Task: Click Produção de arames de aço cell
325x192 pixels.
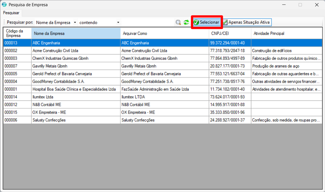Action: click(287, 66)
